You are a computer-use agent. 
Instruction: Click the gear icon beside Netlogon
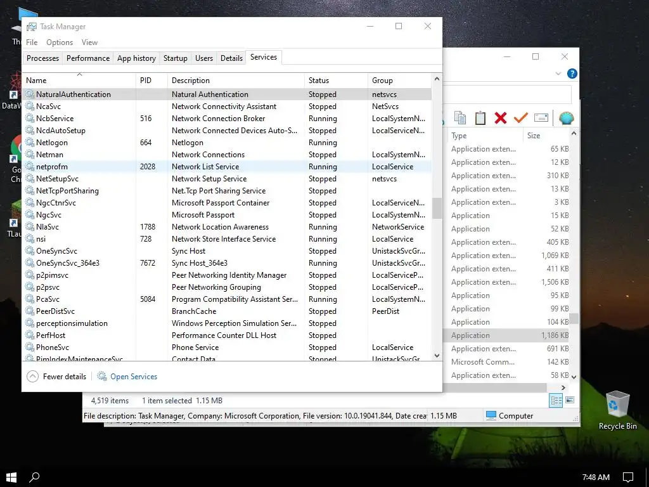30,142
